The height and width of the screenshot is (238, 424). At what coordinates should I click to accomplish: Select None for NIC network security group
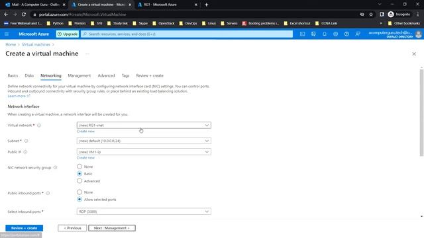[x=79, y=167]
